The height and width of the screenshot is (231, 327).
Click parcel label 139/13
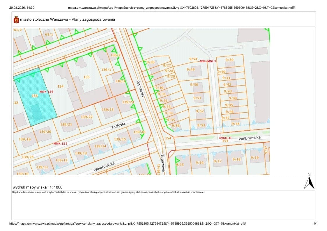[x=81, y=153]
